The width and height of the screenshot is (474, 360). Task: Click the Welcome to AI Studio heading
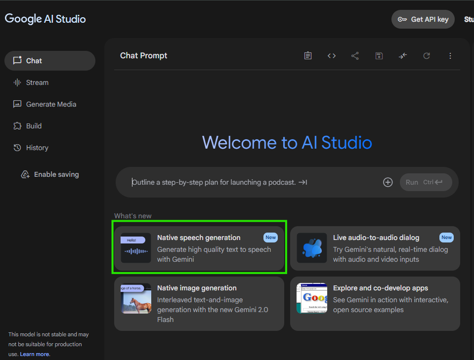click(x=287, y=142)
